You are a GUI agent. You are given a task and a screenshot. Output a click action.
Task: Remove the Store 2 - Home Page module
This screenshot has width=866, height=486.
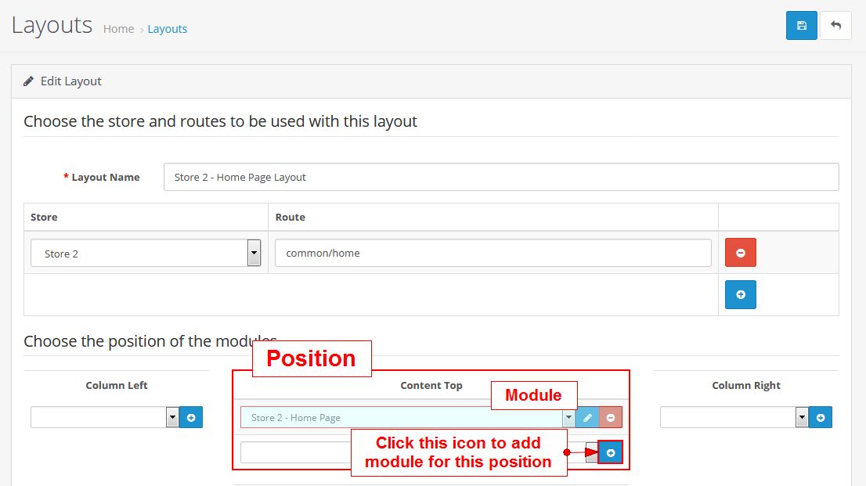click(611, 417)
